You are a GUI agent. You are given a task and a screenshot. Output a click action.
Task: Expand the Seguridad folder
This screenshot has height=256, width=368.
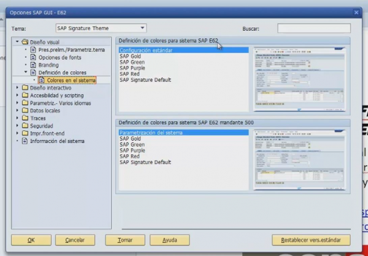tap(17, 126)
